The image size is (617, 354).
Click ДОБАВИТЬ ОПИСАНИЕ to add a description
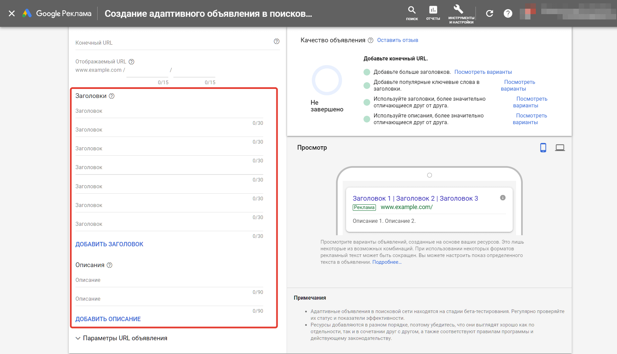108,319
